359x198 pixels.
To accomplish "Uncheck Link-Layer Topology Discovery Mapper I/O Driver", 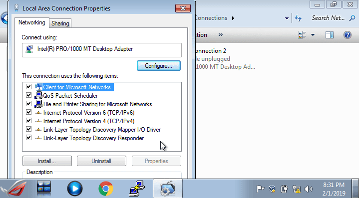I will [x=28, y=129].
